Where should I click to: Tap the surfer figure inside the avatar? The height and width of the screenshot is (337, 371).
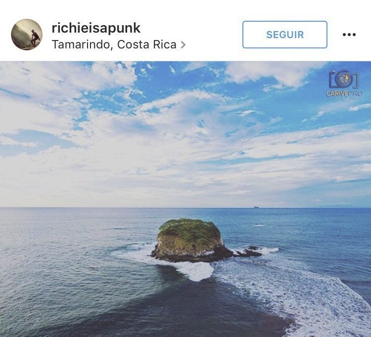[x=35, y=38]
